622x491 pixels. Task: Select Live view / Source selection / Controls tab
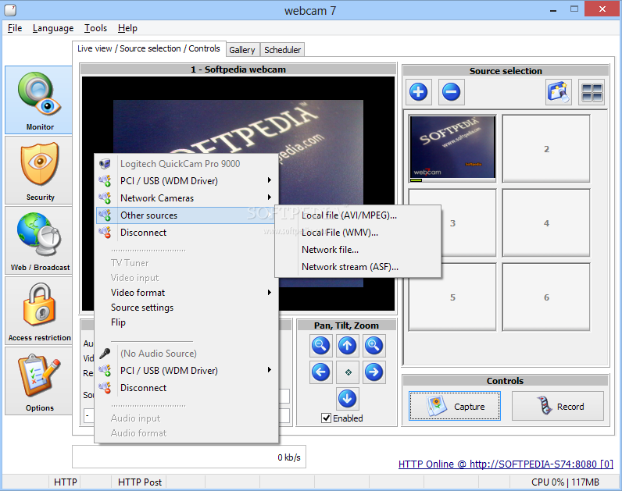[x=148, y=48]
